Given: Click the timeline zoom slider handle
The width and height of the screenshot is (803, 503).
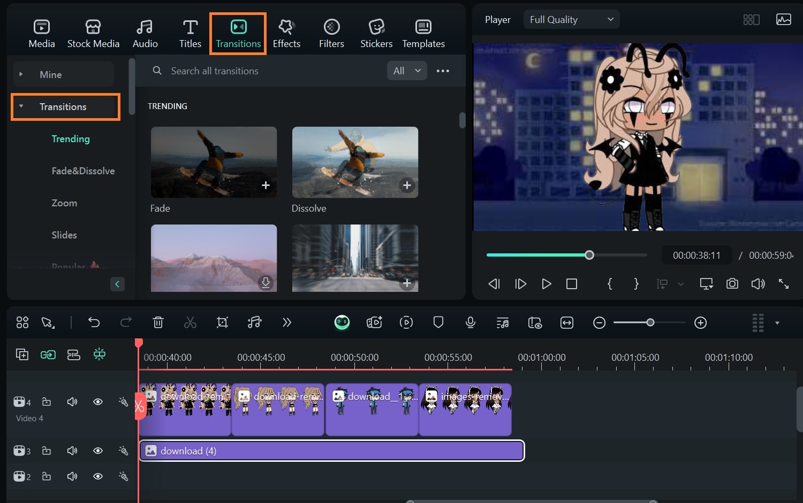Looking at the screenshot, I should [x=650, y=323].
